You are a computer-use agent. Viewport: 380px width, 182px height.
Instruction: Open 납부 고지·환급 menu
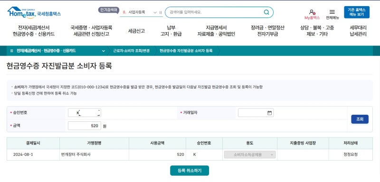(x=171, y=31)
